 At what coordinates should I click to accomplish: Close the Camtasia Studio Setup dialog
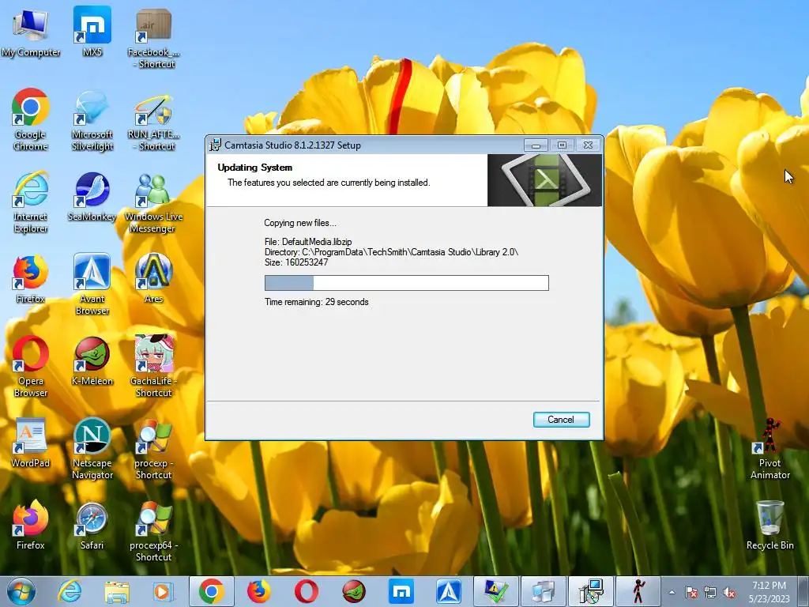588,145
